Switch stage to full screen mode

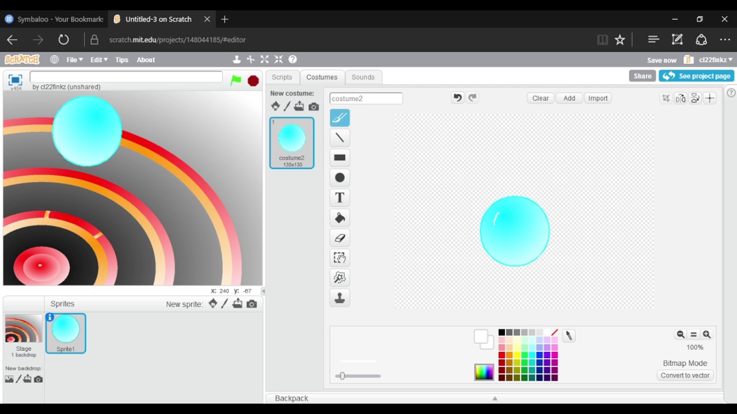pos(15,80)
